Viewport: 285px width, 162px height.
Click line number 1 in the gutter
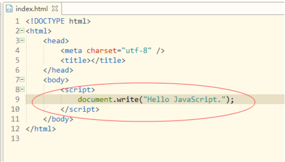point(17,21)
